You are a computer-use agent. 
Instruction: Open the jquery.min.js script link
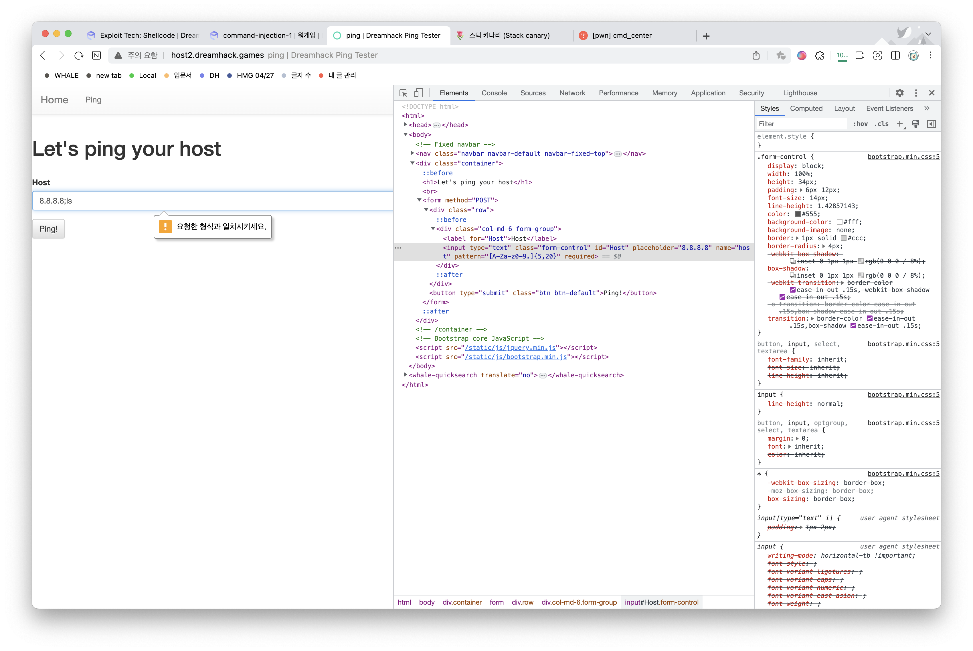click(510, 348)
